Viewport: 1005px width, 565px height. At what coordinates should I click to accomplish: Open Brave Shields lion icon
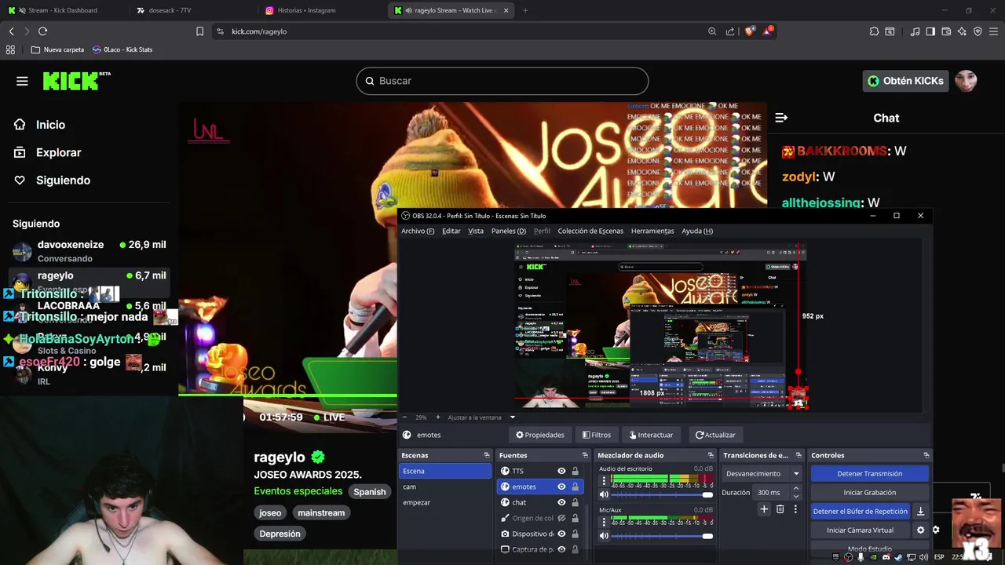point(749,31)
